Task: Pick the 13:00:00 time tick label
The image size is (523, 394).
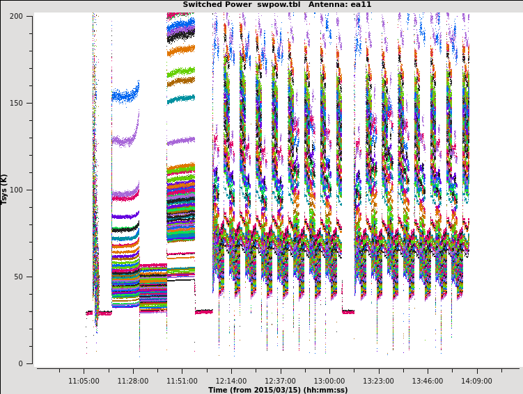Action: pos(329,381)
